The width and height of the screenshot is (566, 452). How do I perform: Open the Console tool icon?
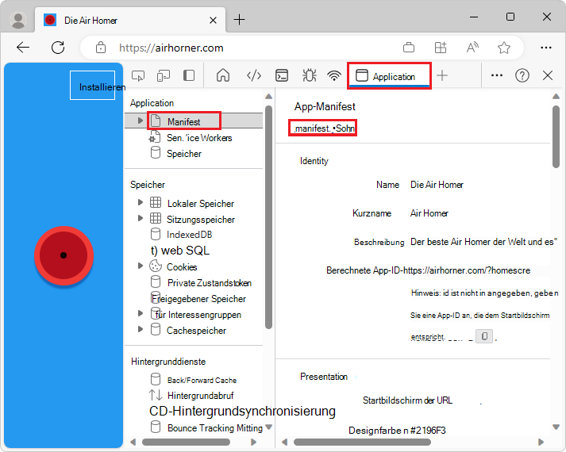tap(282, 75)
